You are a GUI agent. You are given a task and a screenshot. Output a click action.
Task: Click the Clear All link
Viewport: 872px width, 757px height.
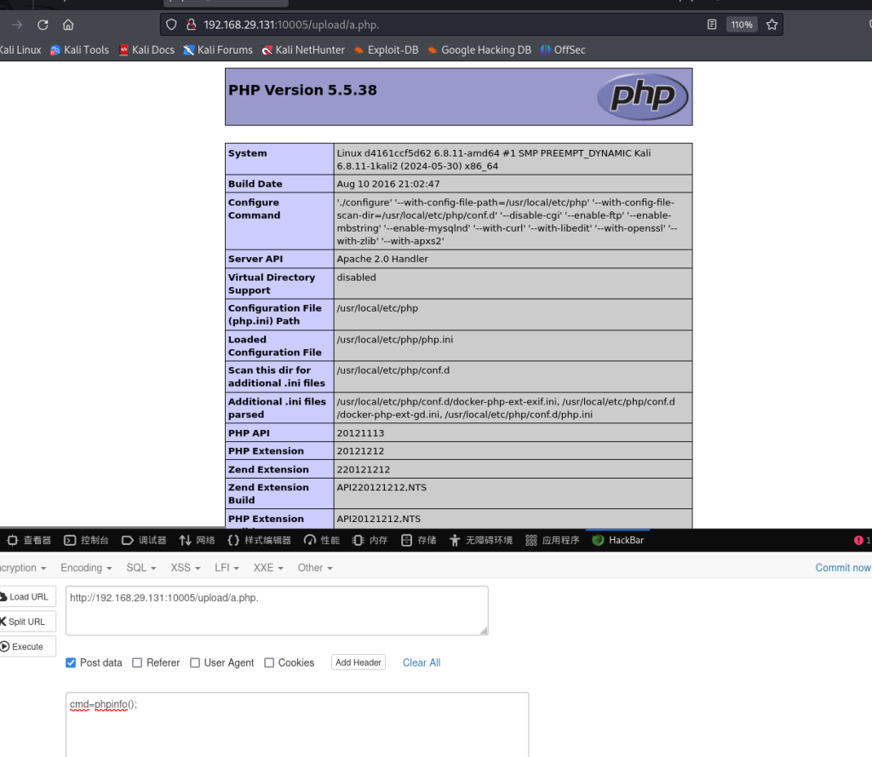click(x=422, y=663)
